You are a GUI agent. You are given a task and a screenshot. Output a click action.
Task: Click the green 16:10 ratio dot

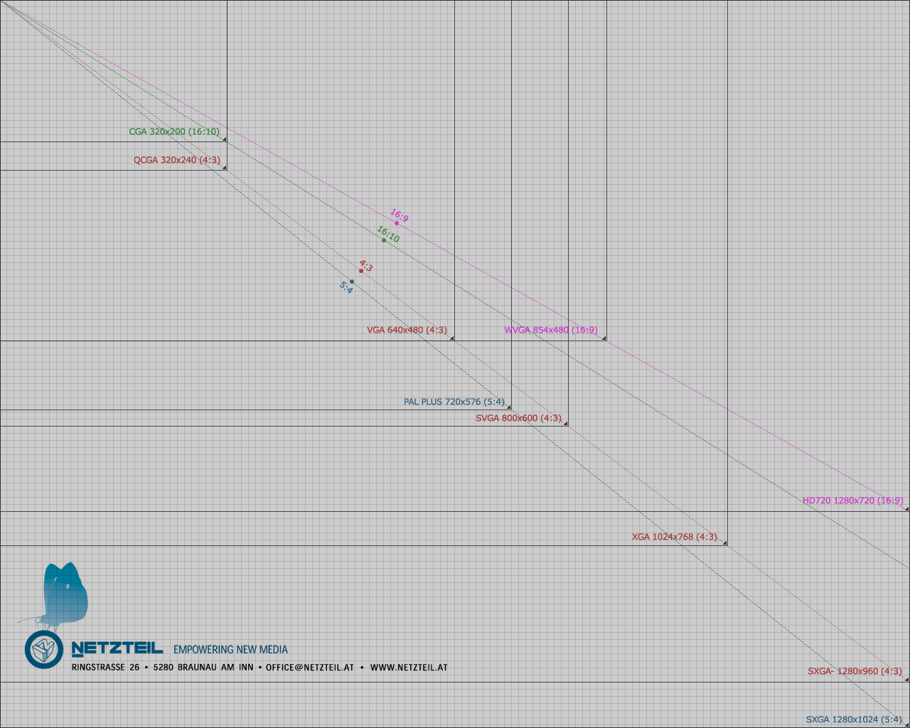click(384, 240)
